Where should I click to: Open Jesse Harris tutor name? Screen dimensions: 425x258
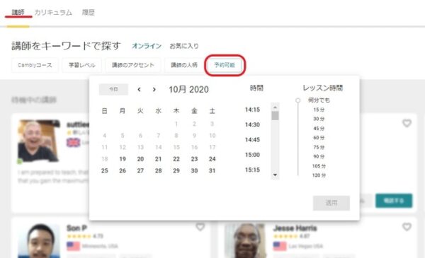coord(295,228)
